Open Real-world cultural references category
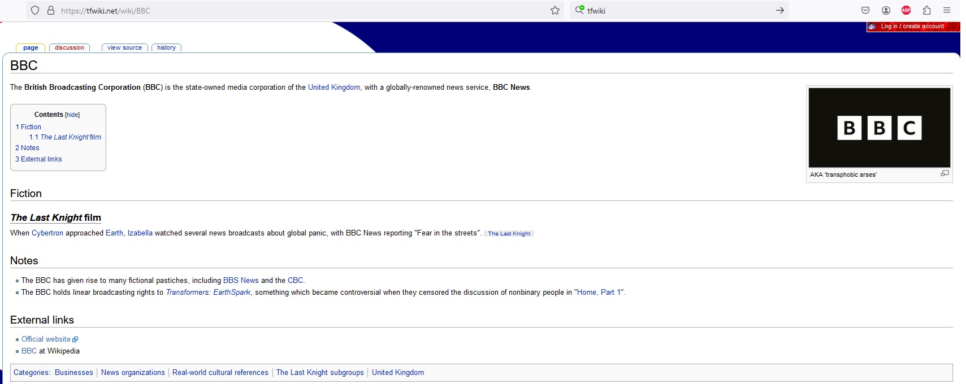 220,373
